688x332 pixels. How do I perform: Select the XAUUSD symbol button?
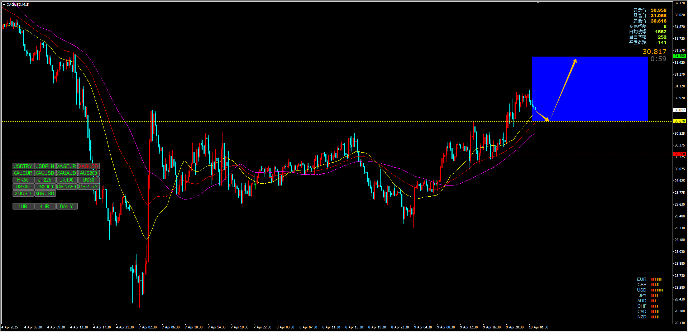(45, 173)
